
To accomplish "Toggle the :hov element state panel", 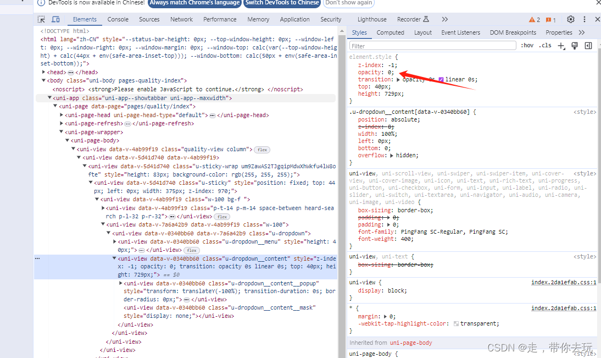I will point(527,46).
